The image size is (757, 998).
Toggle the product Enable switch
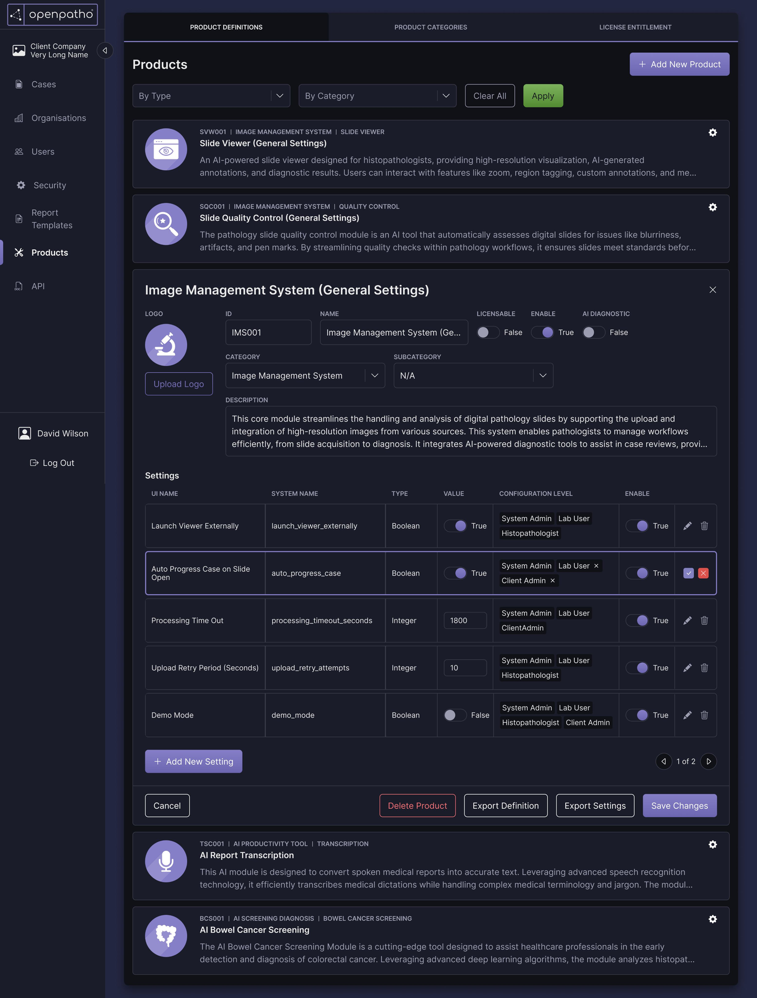(542, 332)
